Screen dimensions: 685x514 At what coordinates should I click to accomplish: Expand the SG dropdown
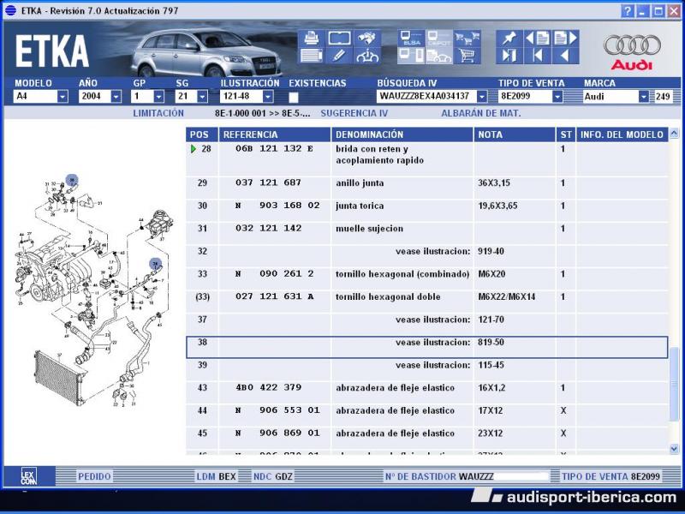coord(202,97)
